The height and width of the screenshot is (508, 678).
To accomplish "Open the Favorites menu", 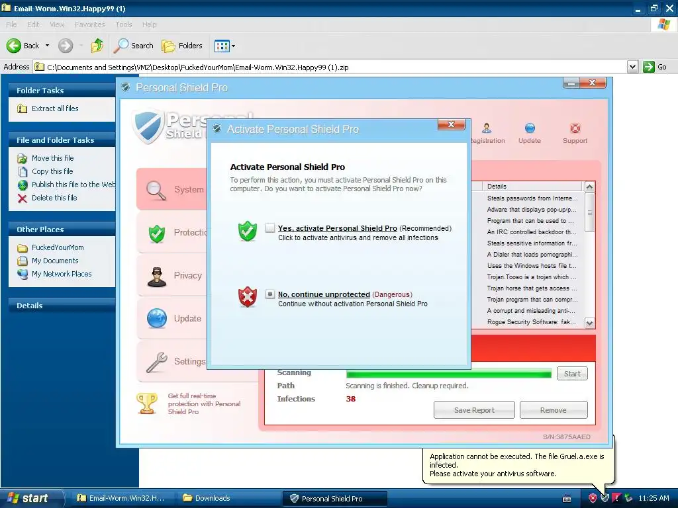I will point(89,24).
